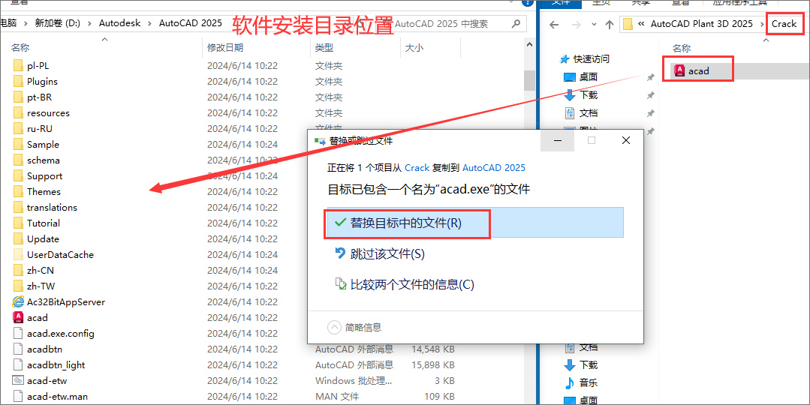The width and height of the screenshot is (810, 405).
Task: Open the AutoCAD 2025 destination link in dialog
Action: pos(494,168)
